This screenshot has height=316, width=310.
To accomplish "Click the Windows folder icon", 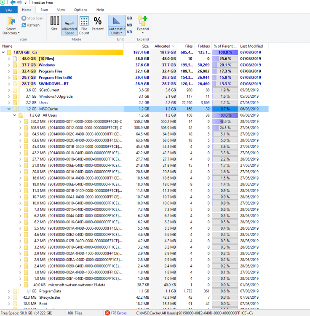I will [15, 65].
